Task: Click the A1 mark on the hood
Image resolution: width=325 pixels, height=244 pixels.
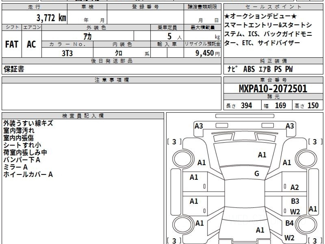Action: pyautogui.click(x=262, y=155)
